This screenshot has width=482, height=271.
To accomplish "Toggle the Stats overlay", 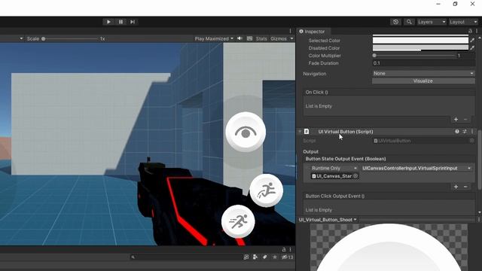I will [x=261, y=38].
